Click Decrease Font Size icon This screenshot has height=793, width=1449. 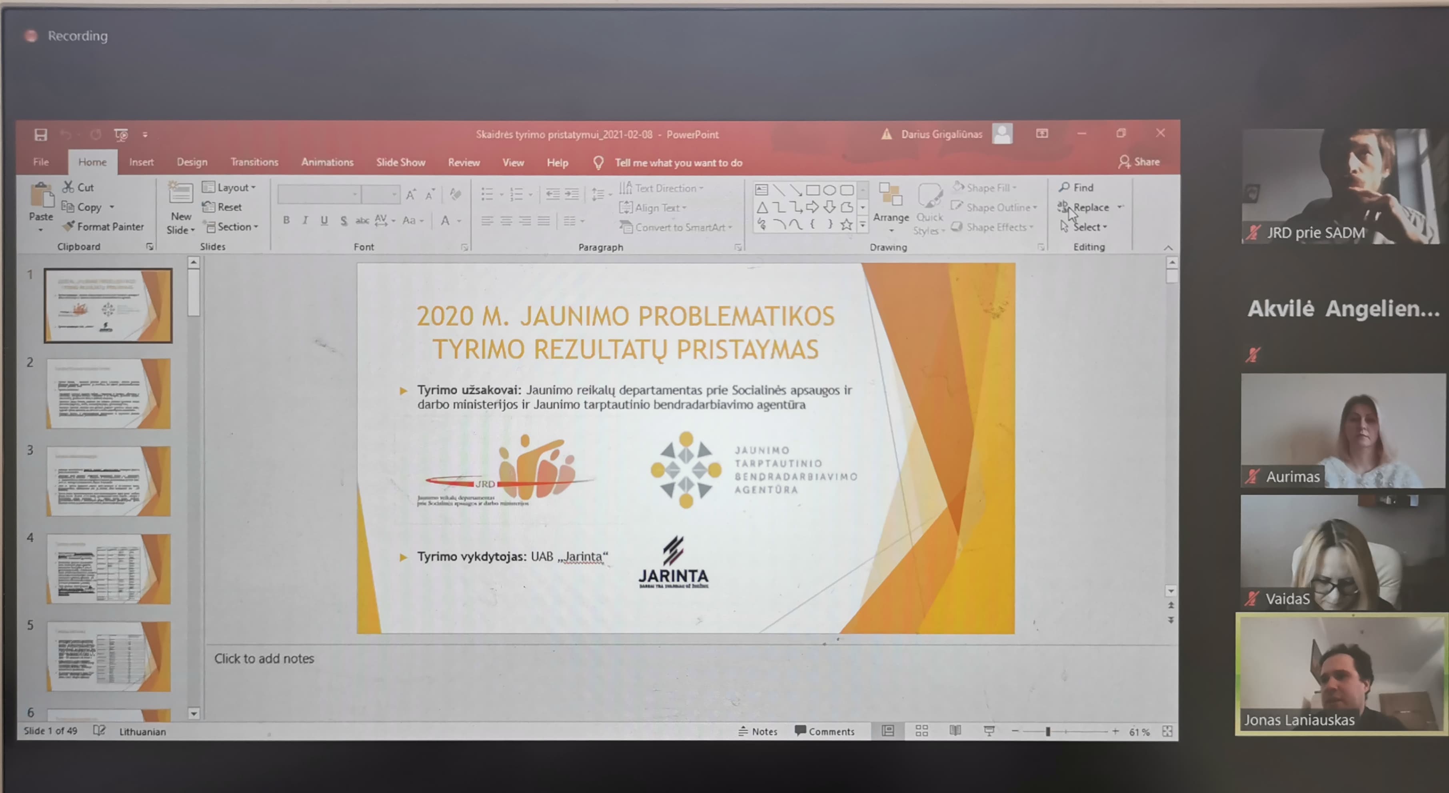pyautogui.click(x=430, y=195)
